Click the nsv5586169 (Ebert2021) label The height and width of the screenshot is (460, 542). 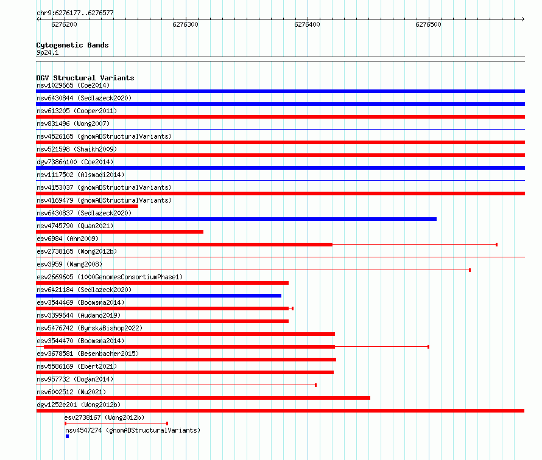[x=77, y=366]
